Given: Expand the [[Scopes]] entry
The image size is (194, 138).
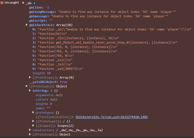Looking at the screenshot, I should point(34,126).
